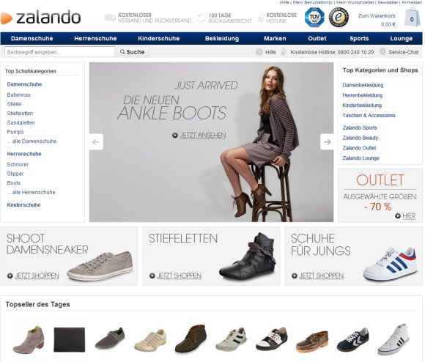This screenshot has height=362, width=425.
Task: Click the TÜV certification badge
Action: pyautogui.click(x=314, y=18)
